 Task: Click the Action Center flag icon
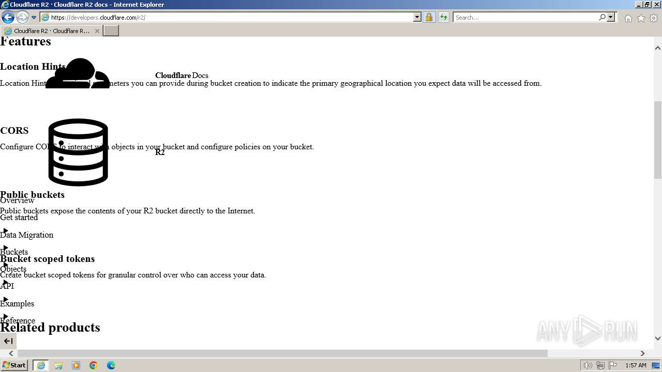tap(613, 365)
